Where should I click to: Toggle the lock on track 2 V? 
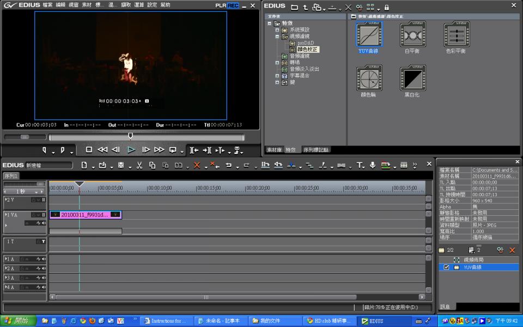34,200
